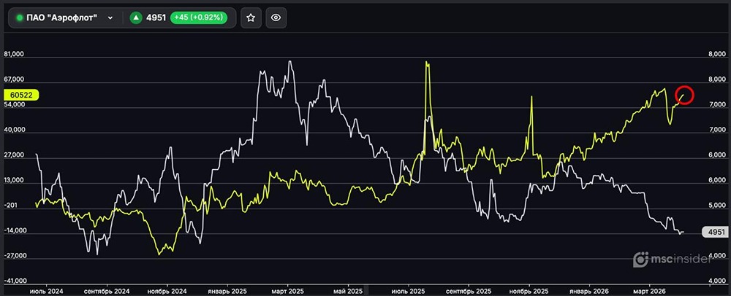This screenshot has height=296, width=731.
Task: Click the yellow 60522 value label
Action: coord(21,95)
